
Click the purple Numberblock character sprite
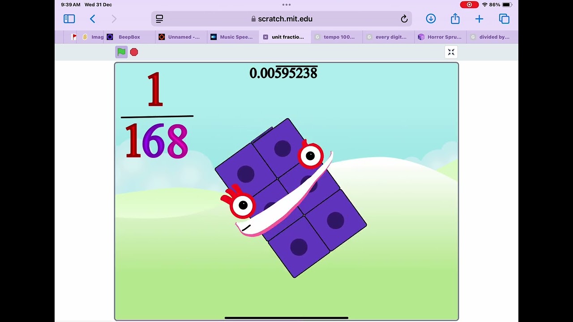pos(291,198)
